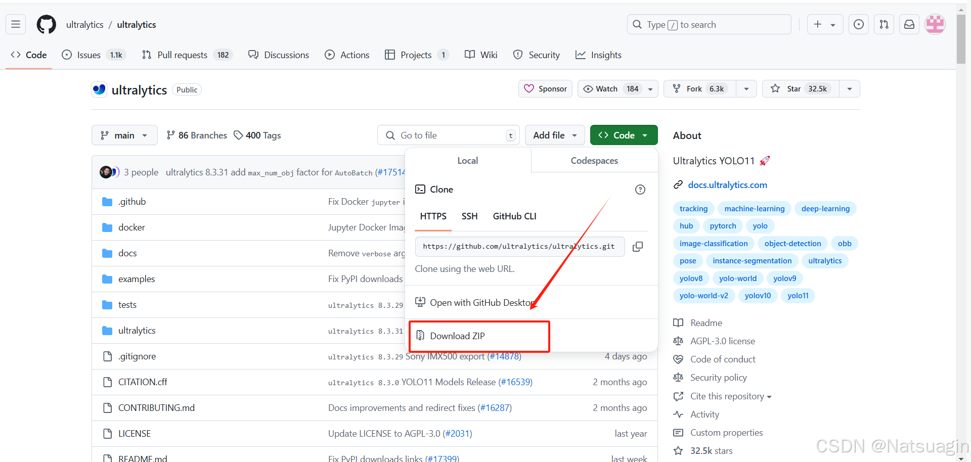Image resolution: width=971 pixels, height=462 pixels.
Task: Fork the ultralytics repository
Action: click(700, 89)
